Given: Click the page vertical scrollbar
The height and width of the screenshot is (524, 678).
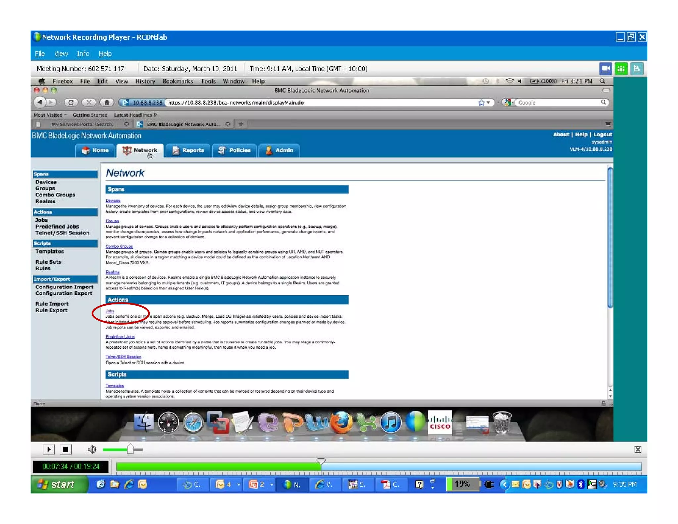Looking at the screenshot, I should (x=610, y=237).
